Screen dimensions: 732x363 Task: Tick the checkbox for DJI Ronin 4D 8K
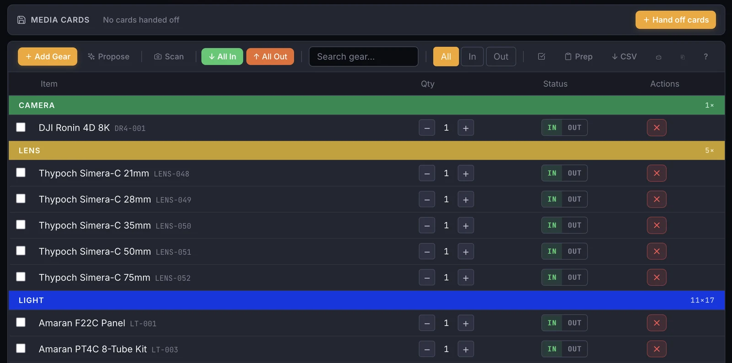(x=21, y=127)
